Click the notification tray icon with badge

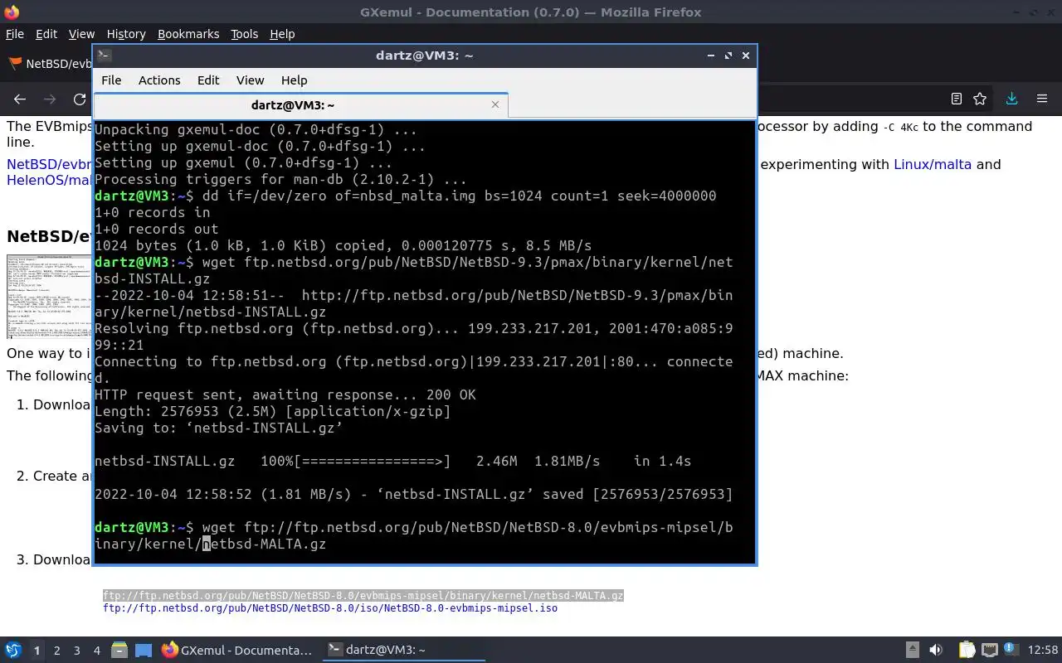[x=1012, y=649]
